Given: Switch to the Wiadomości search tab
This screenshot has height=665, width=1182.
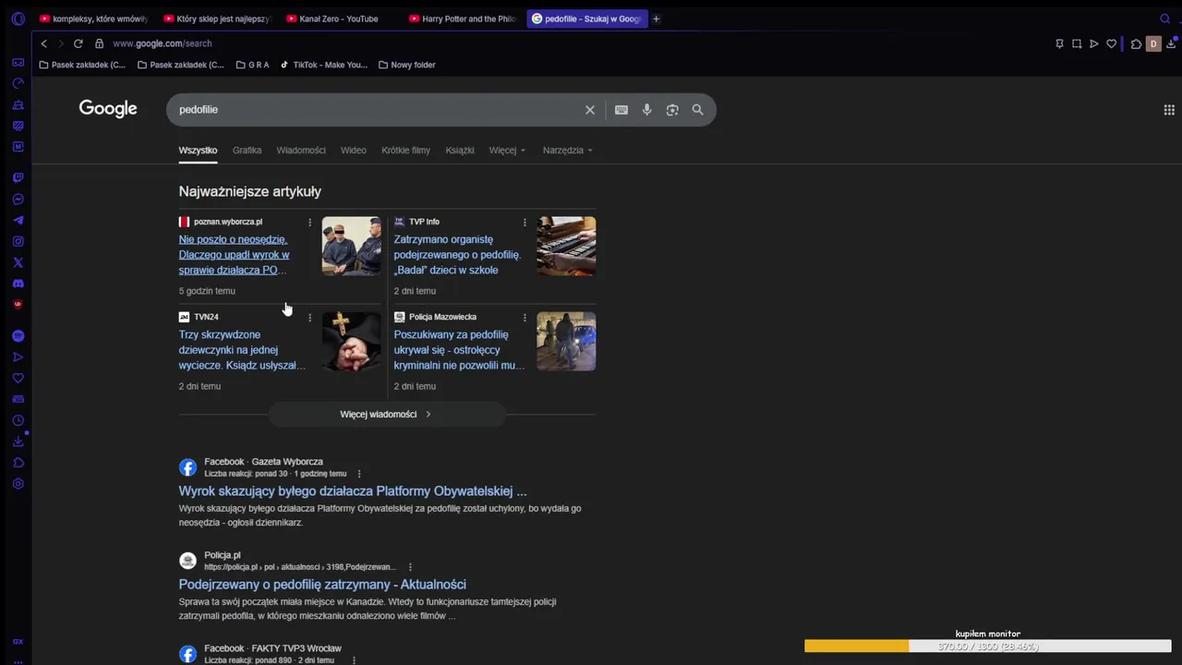Looking at the screenshot, I should [301, 150].
